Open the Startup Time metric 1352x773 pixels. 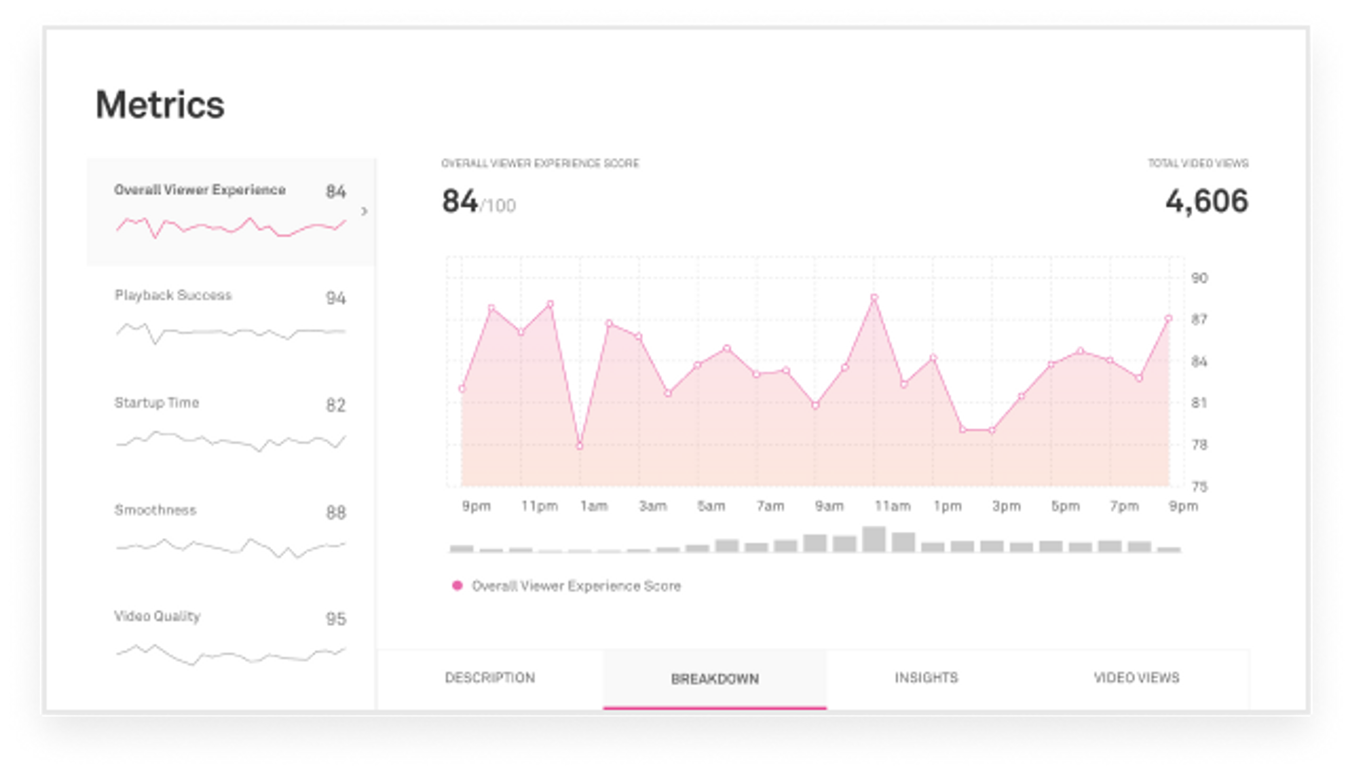[157, 403]
